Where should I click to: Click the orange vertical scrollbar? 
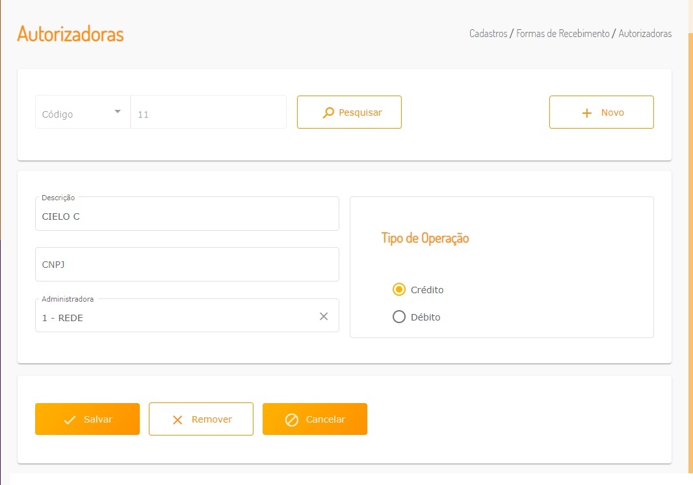pyautogui.click(x=690, y=247)
